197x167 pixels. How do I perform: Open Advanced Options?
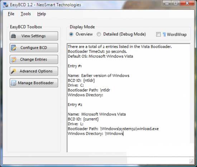point(34,71)
